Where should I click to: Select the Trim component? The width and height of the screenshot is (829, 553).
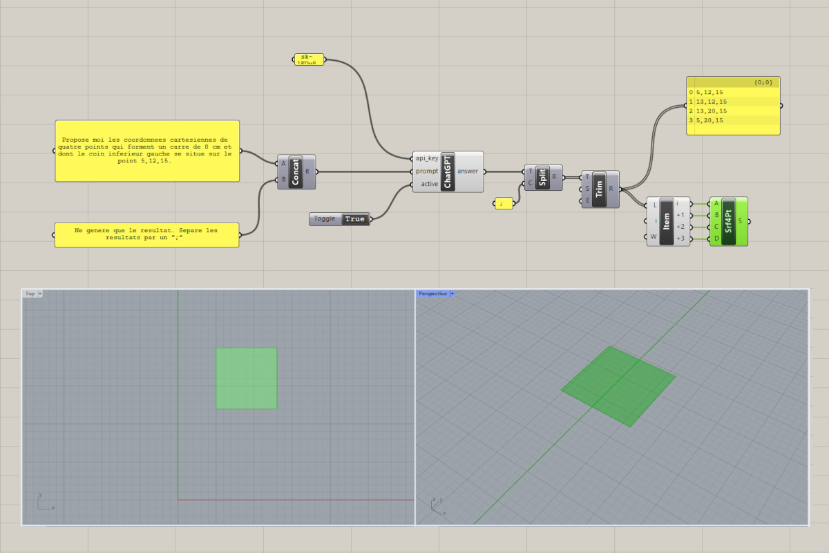599,189
